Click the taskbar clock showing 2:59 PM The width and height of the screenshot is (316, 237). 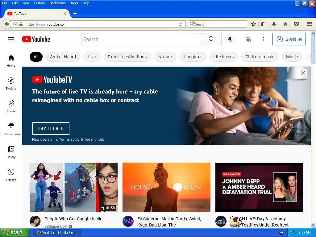coord(305,233)
